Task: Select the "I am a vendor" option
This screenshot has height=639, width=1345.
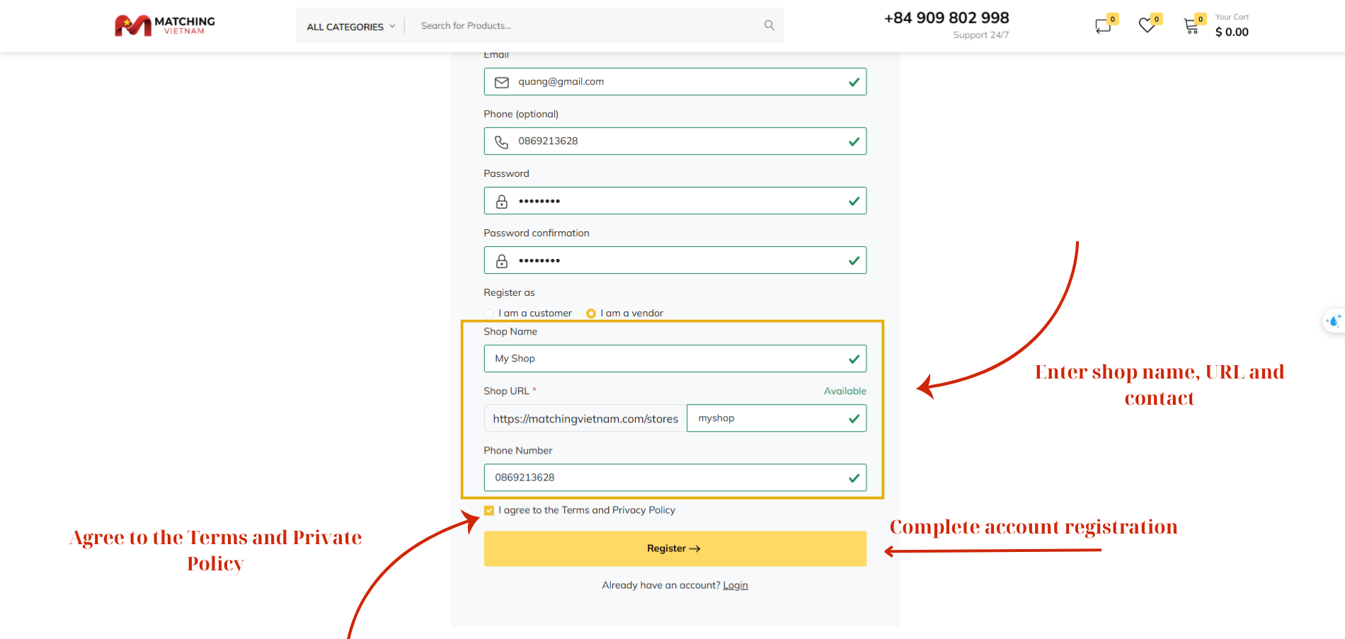Action: pyautogui.click(x=591, y=313)
